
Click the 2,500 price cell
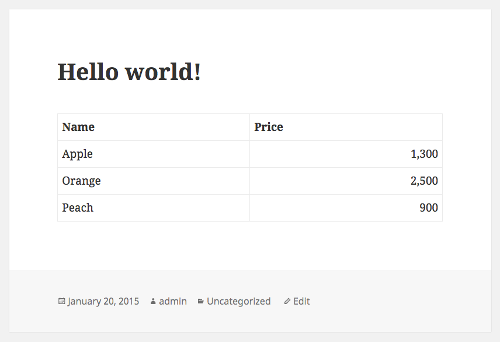tap(346, 181)
